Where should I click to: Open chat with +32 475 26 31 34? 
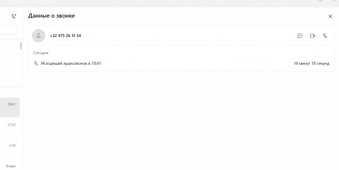tap(300, 36)
